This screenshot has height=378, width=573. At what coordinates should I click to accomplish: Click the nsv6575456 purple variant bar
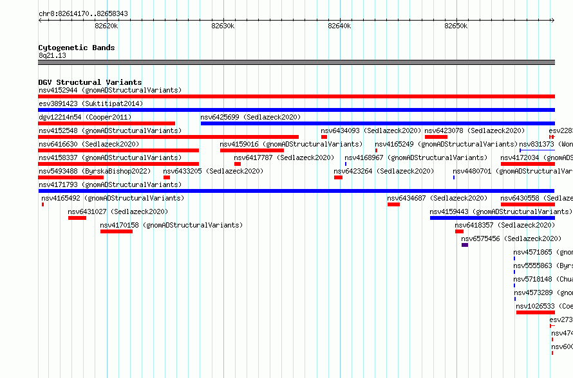(465, 245)
